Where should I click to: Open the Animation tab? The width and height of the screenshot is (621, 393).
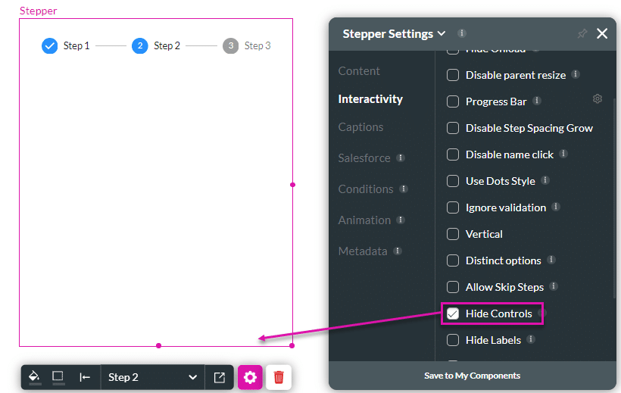tap(364, 220)
